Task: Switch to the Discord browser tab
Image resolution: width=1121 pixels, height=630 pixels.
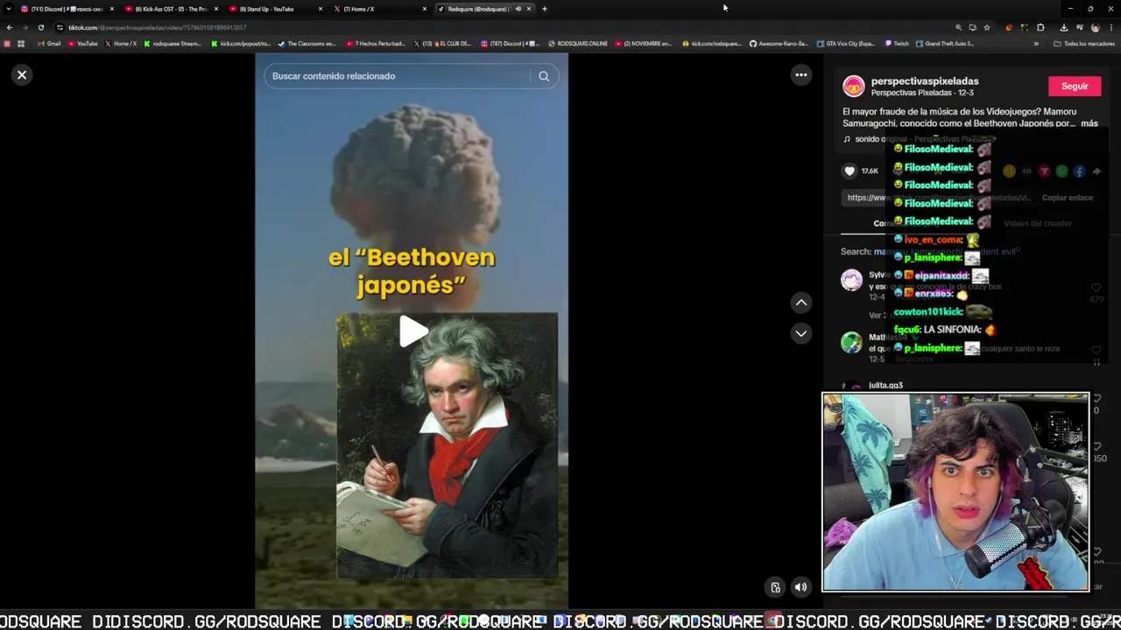Action: click(x=67, y=9)
